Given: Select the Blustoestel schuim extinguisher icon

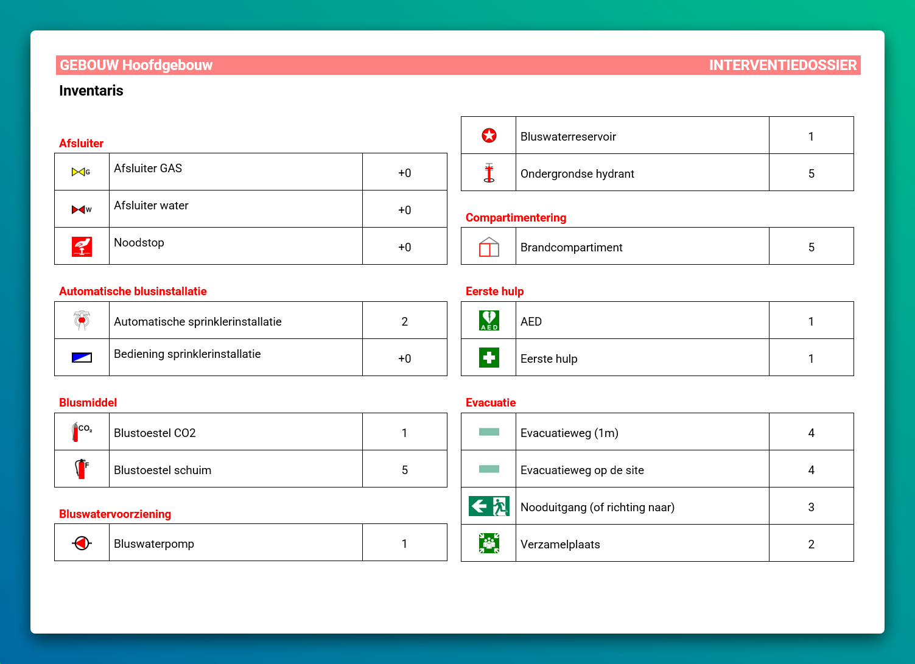Looking at the screenshot, I should coord(82,469).
